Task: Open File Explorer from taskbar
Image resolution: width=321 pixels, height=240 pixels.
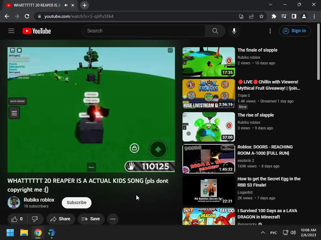Action: 24,232
